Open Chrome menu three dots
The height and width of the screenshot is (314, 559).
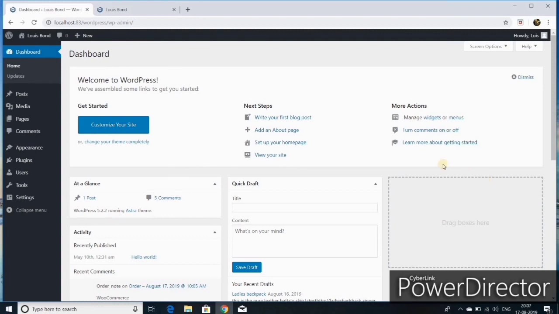(x=549, y=22)
